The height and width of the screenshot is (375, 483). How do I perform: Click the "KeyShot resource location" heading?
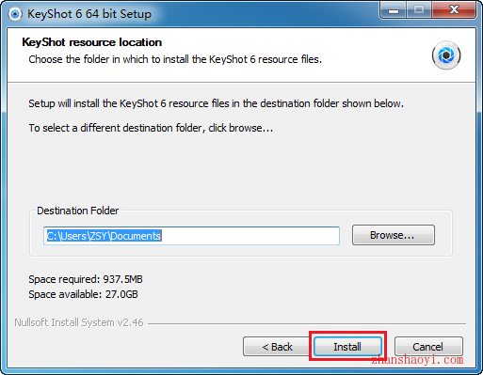[92, 42]
